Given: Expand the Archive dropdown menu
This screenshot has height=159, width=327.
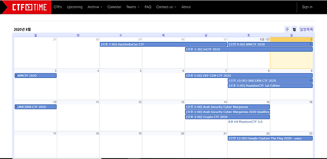Looking at the screenshot, I should click(95, 7).
